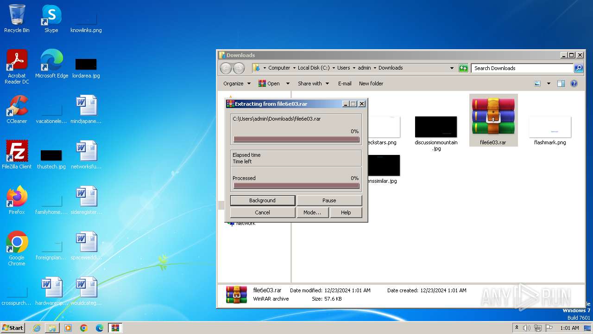Open Google Chrome desktop shortcut

tap(17, 249)
